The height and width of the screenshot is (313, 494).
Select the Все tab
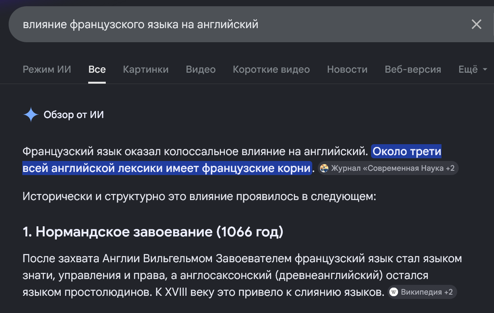point(97,70)
